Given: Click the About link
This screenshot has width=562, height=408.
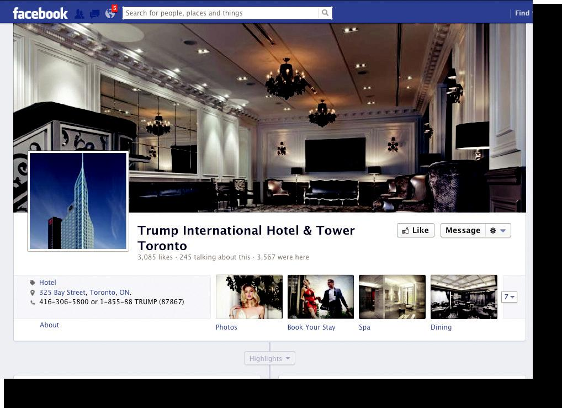Looking at the screenshot, I should [49, 325].
